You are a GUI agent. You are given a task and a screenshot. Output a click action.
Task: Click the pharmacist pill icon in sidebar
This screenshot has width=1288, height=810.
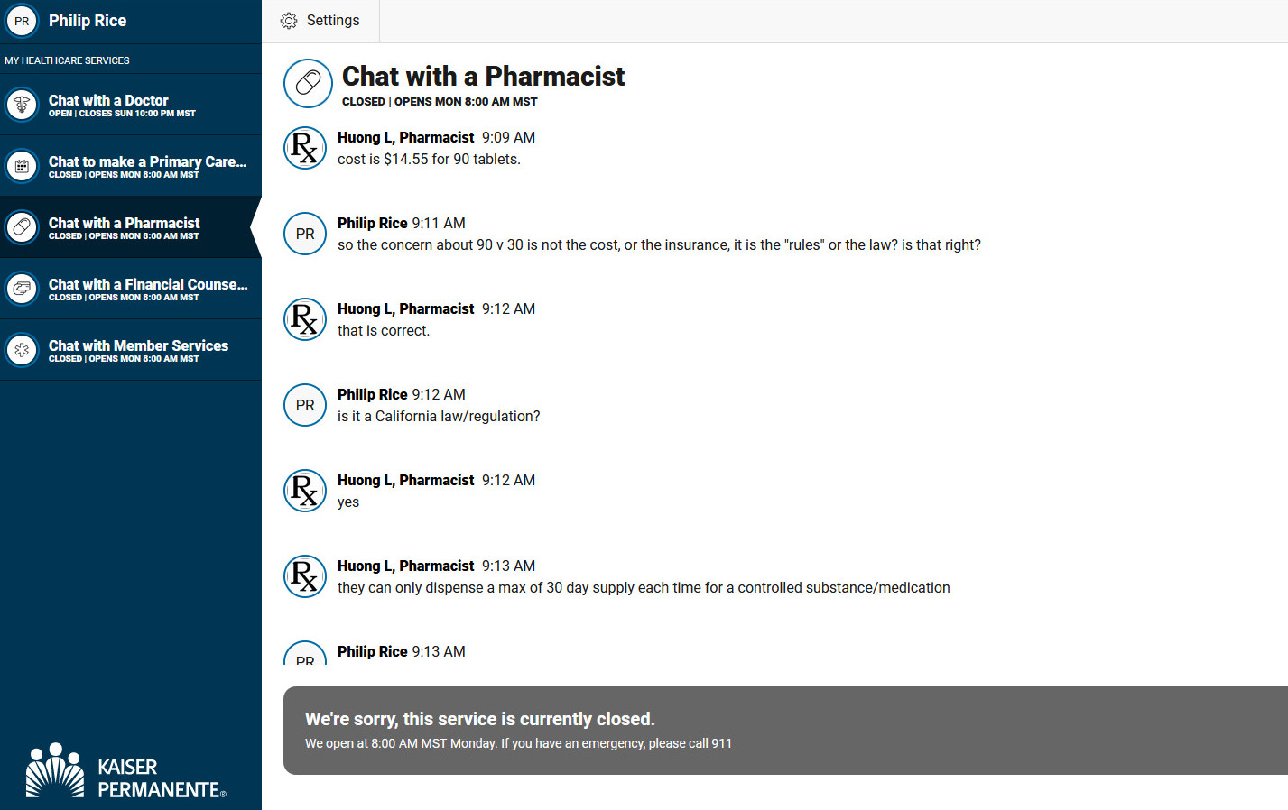click(22, 227)
